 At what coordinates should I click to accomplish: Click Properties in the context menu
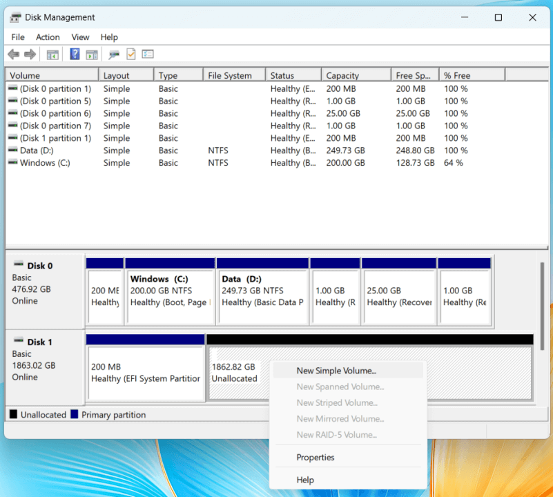point(316,457)
